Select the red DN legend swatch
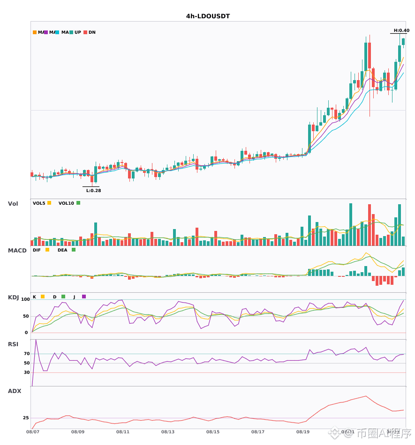Image resolution: width=415 pixels, height=445 pixels. [x=85, y=32]
